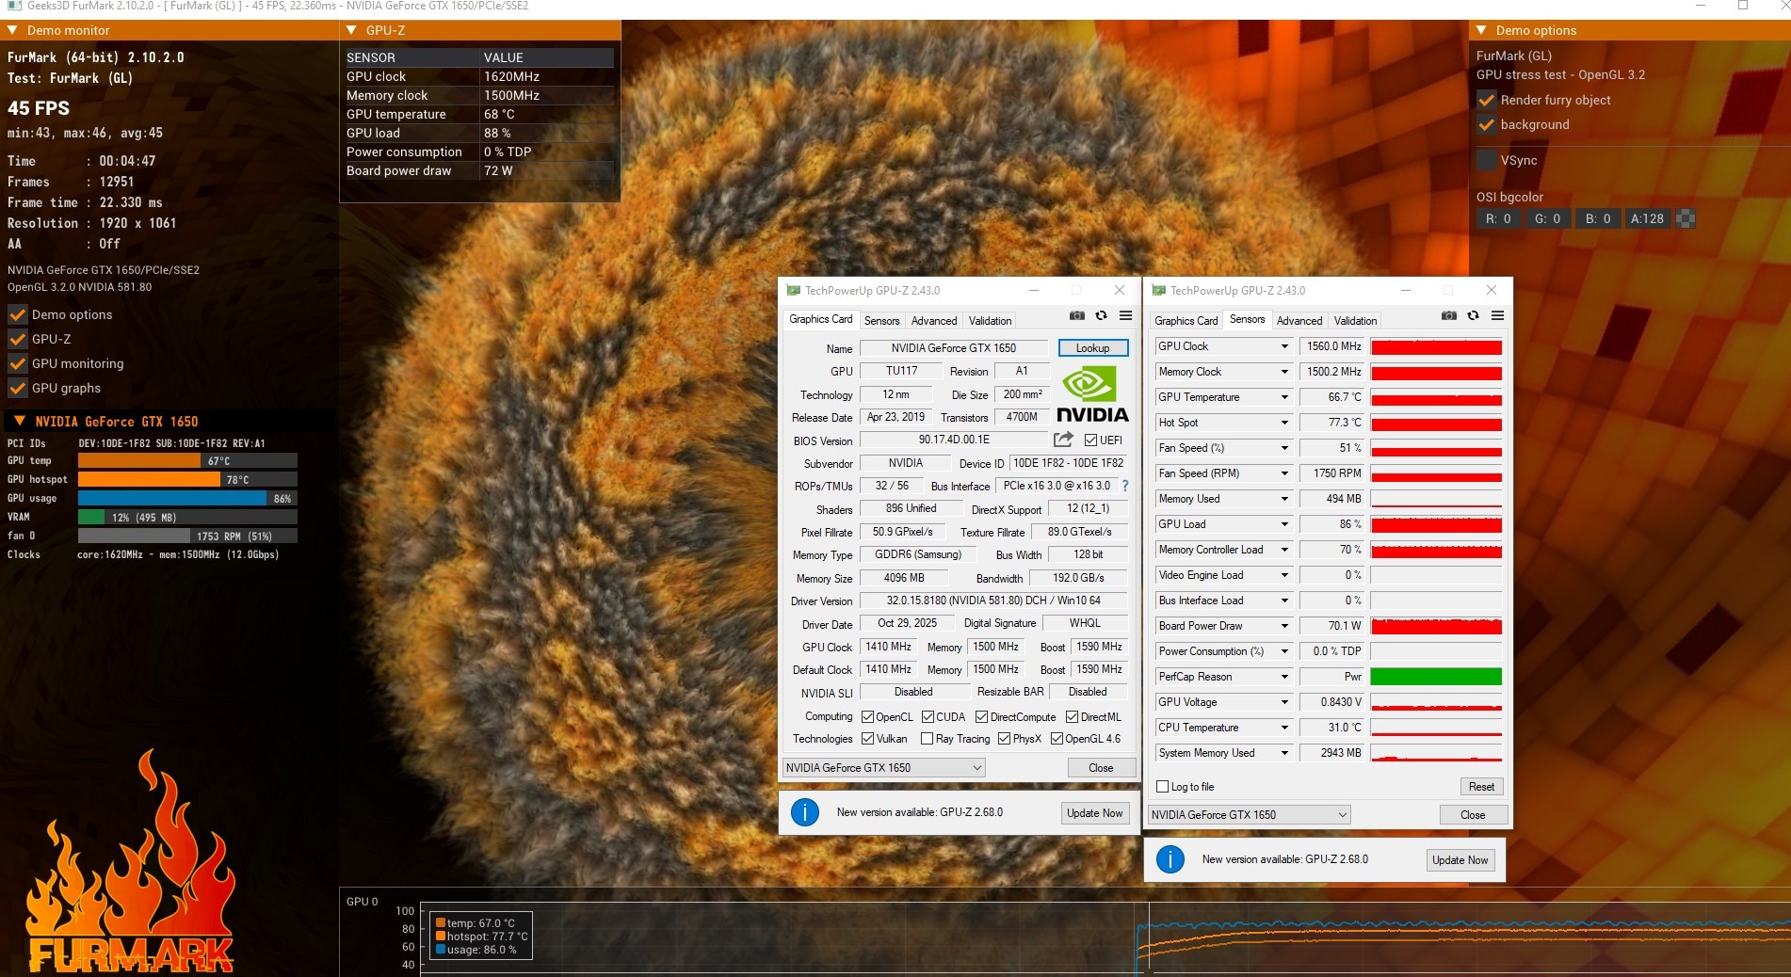Adjust the OSI bgcolor R value
The width and height of the screenshot is (1791, 977).
click(x=1498, y=218)
